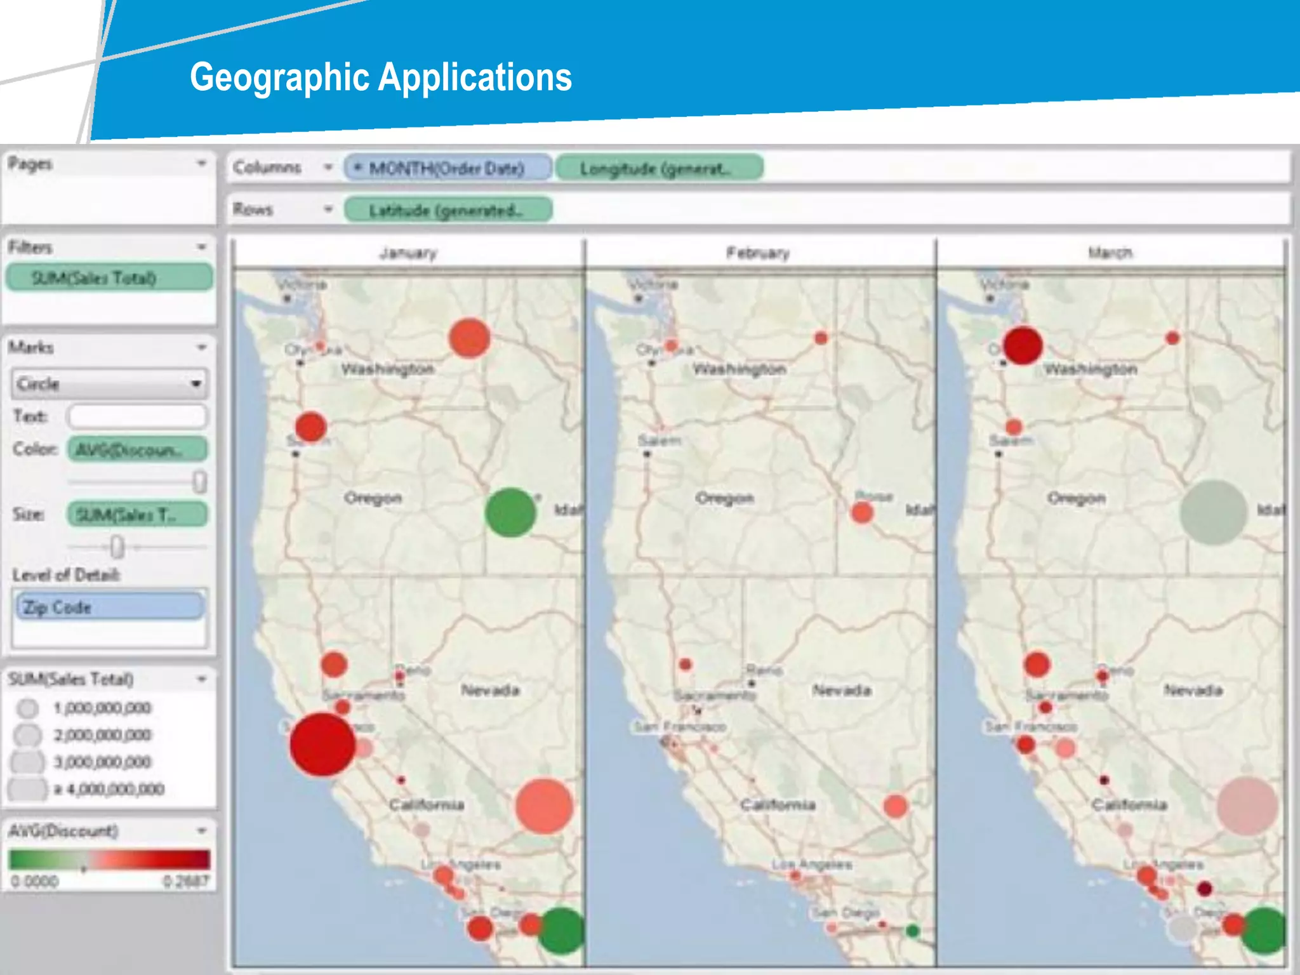Click the 0.0000 minimum discount legend value
Screen dimensions: 1300x975
(x=35, y=882)
